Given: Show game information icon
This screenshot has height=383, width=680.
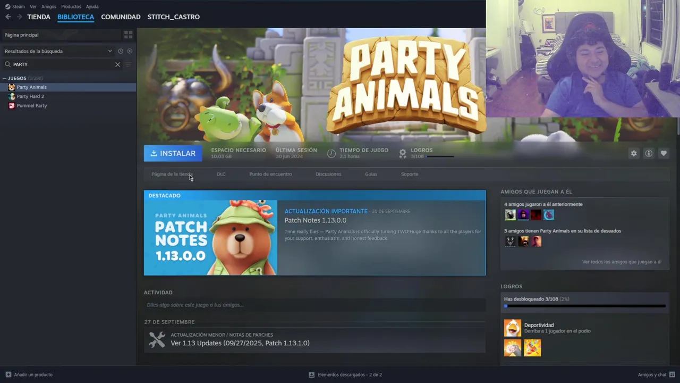Looking at the screenshot, I should (x=649, y=153).
